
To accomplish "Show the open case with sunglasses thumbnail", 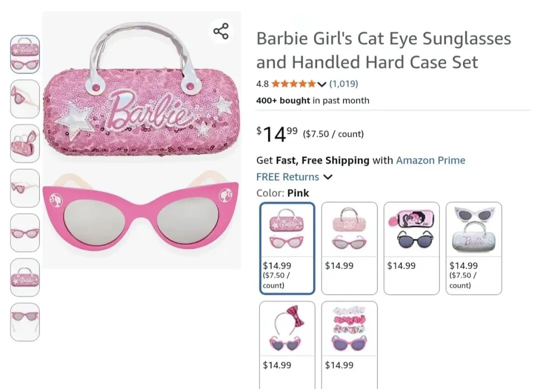I will click(x=25, y=144).
